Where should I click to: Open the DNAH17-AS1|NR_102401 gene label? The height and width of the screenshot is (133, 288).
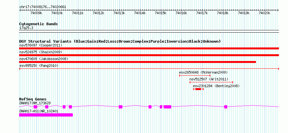click(39, 111)
